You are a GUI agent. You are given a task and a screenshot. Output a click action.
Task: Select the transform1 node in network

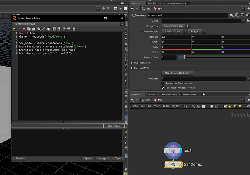point(173,164)
